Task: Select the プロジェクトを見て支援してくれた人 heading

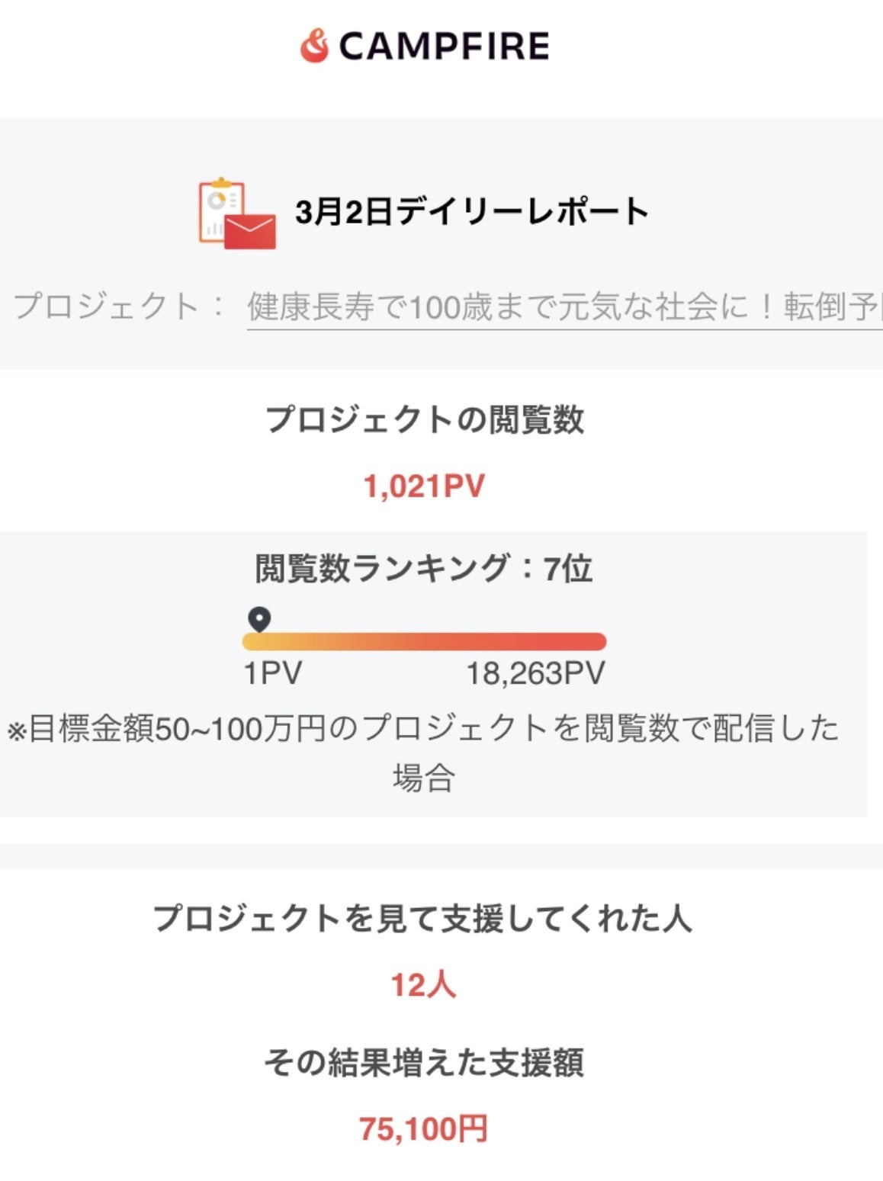Action: [x=422, y=918]
